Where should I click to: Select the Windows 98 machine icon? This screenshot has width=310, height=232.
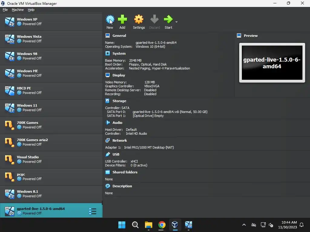click(x=9, y=56)
